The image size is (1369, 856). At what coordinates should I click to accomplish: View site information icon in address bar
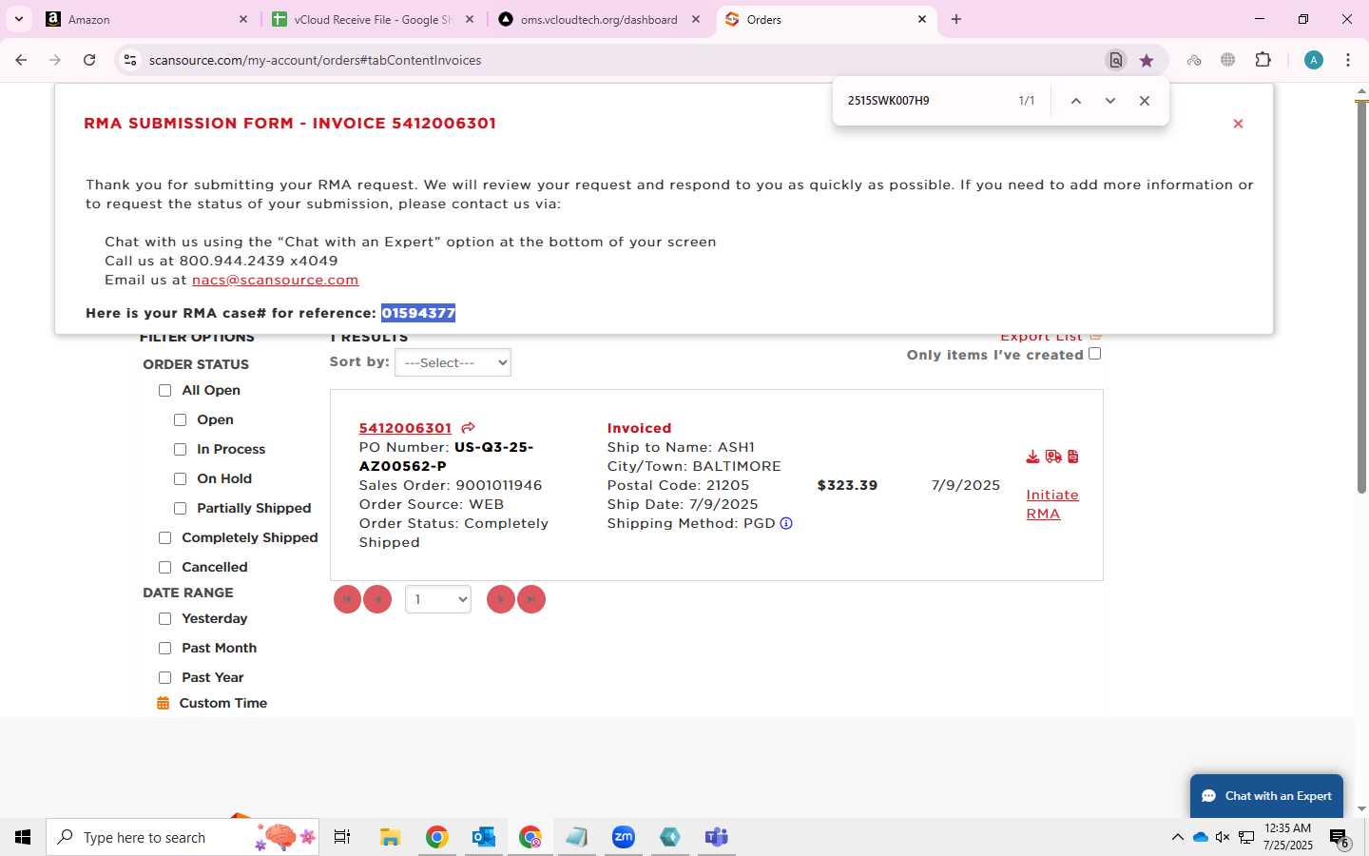pyautogui.click(x=130, y=60)
